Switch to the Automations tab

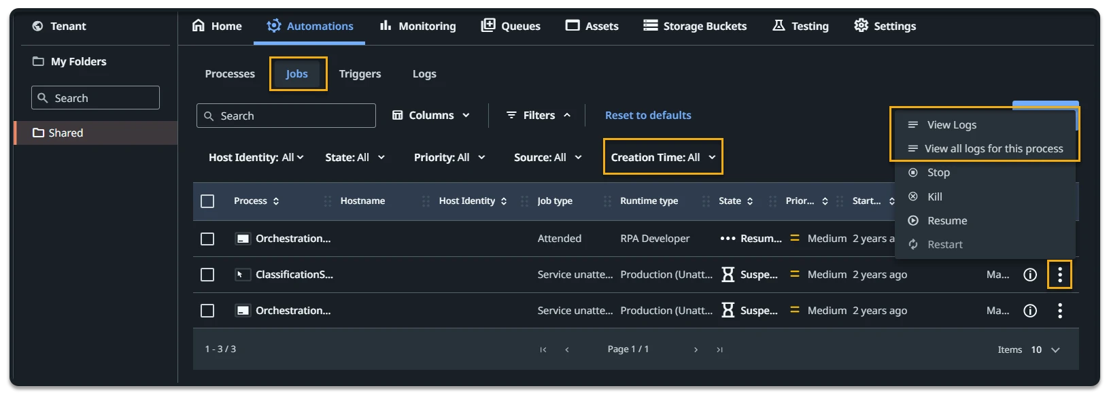tap(309, 26)
